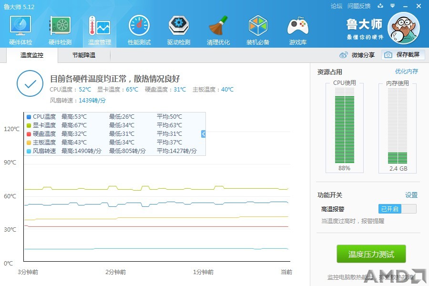Toggle 高温报警 switch 已开启

point(398,209)
